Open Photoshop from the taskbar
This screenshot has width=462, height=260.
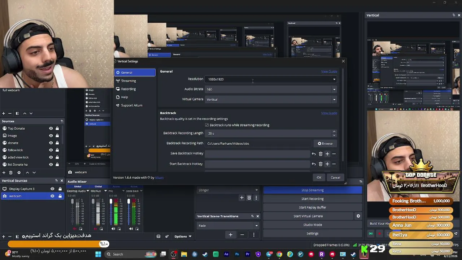pyautogui.click(x=237, y=254)
